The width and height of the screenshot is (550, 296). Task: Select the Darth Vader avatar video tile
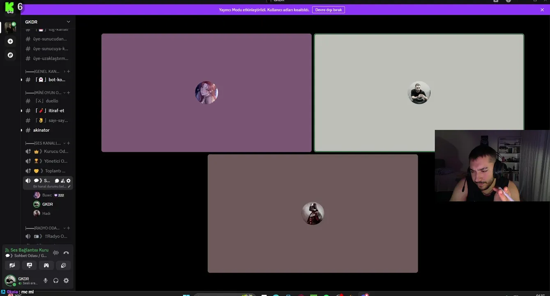pos(313,213)
